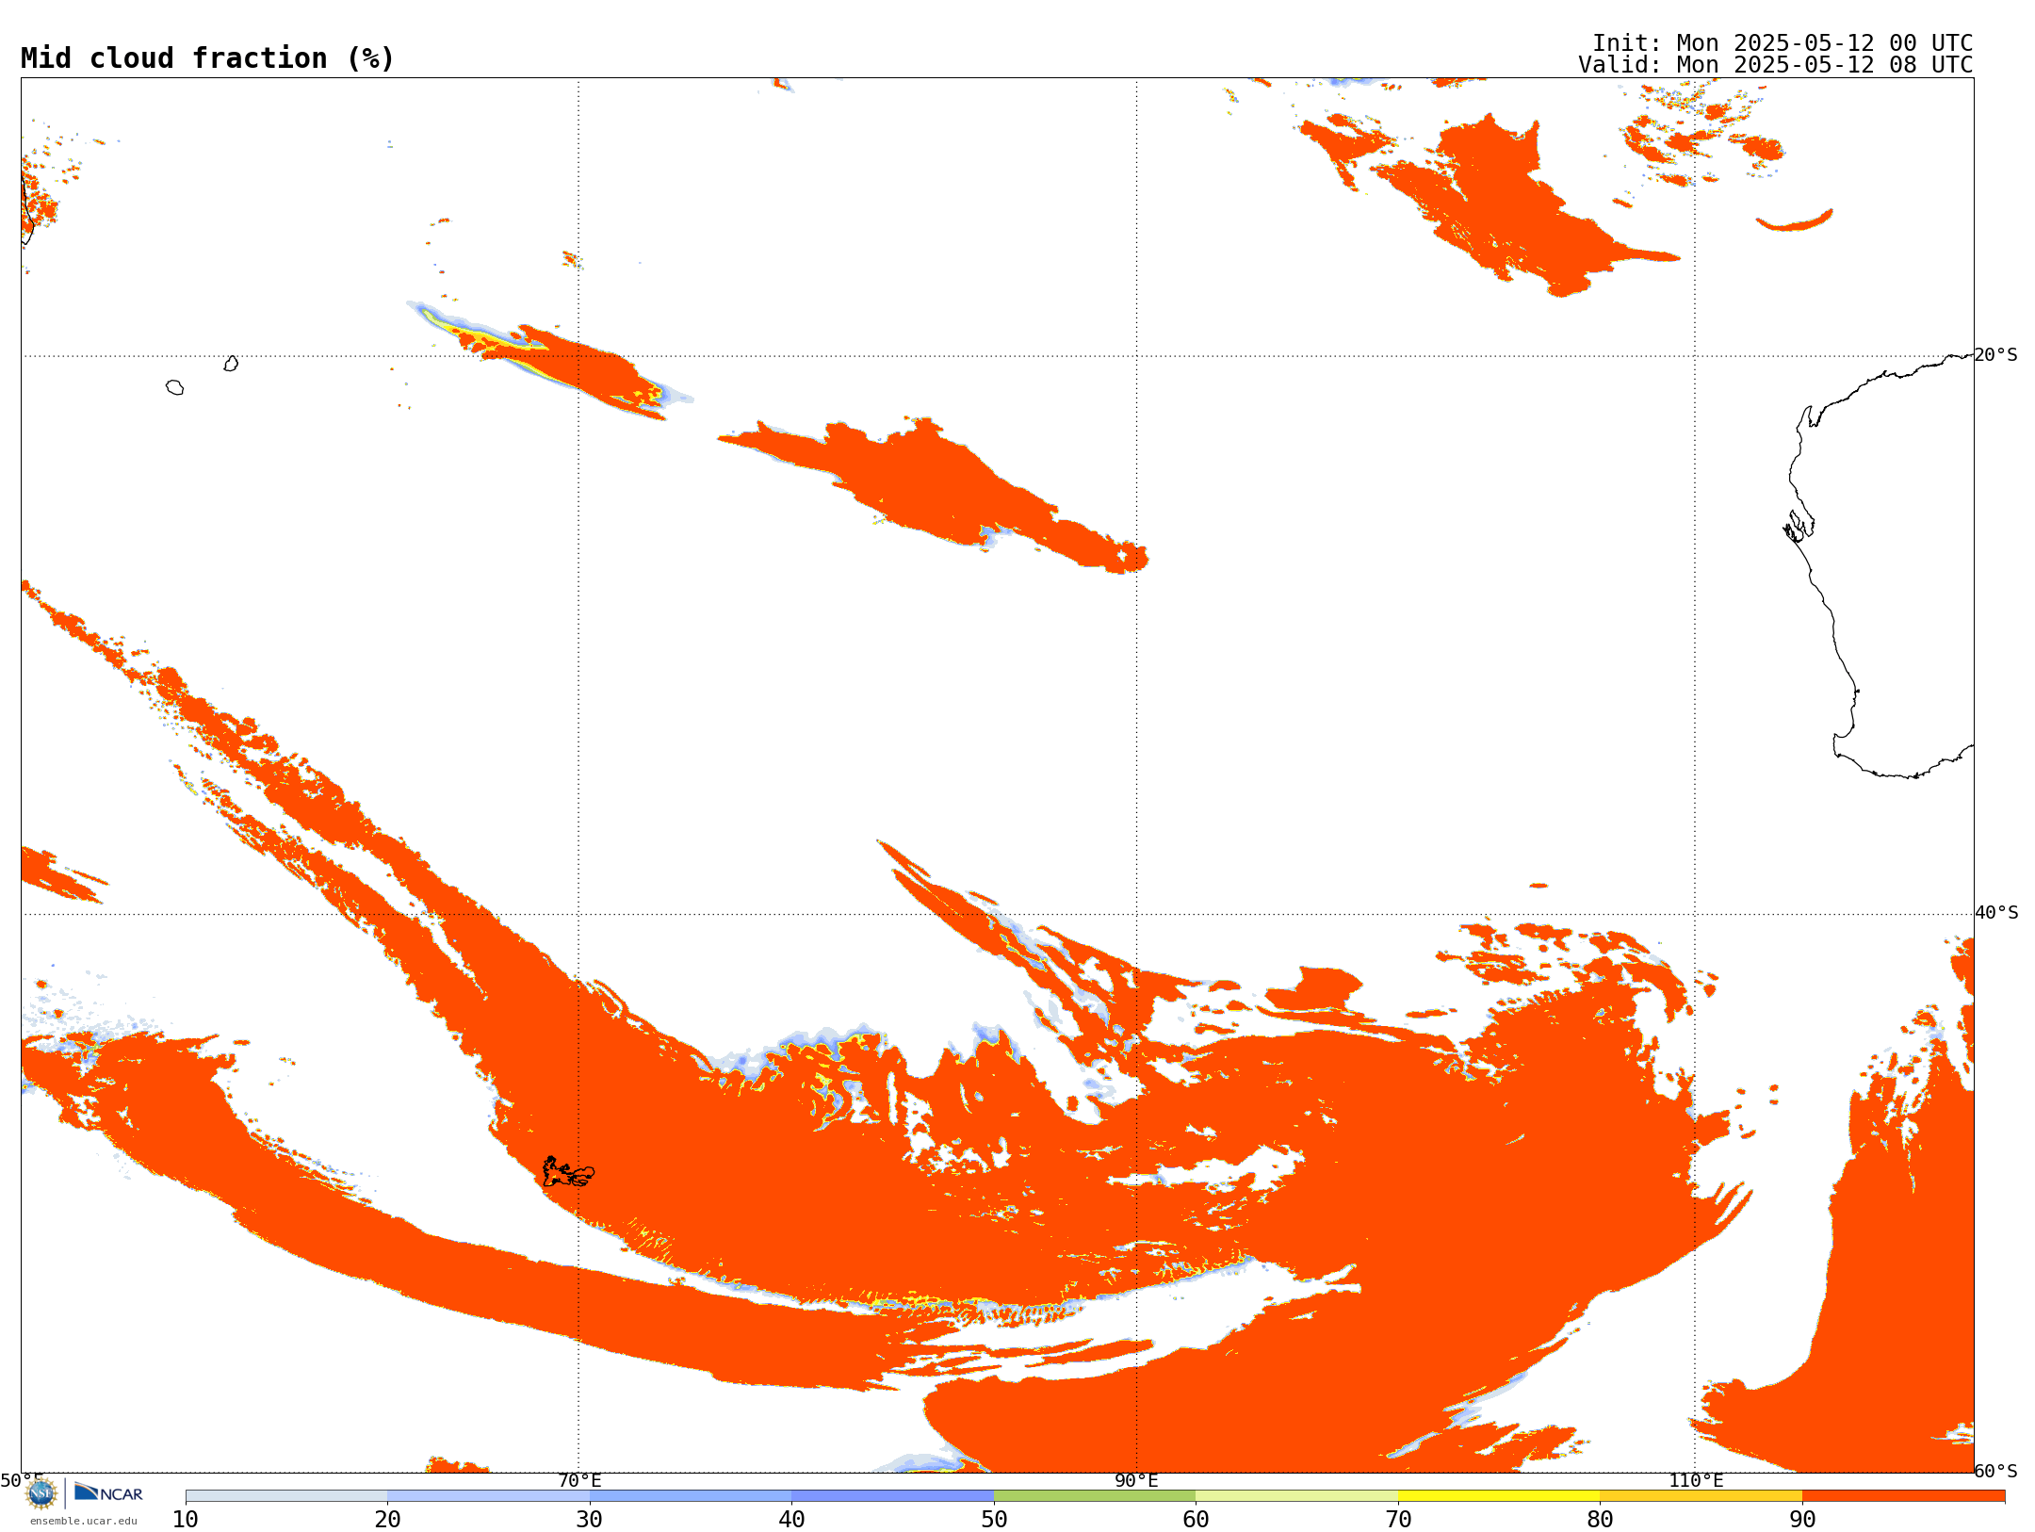This screenshot has height=1532, width=2035.
Task: Click the 70°E longitude label
Action: pyautogui.click(x=579, y=1480)
